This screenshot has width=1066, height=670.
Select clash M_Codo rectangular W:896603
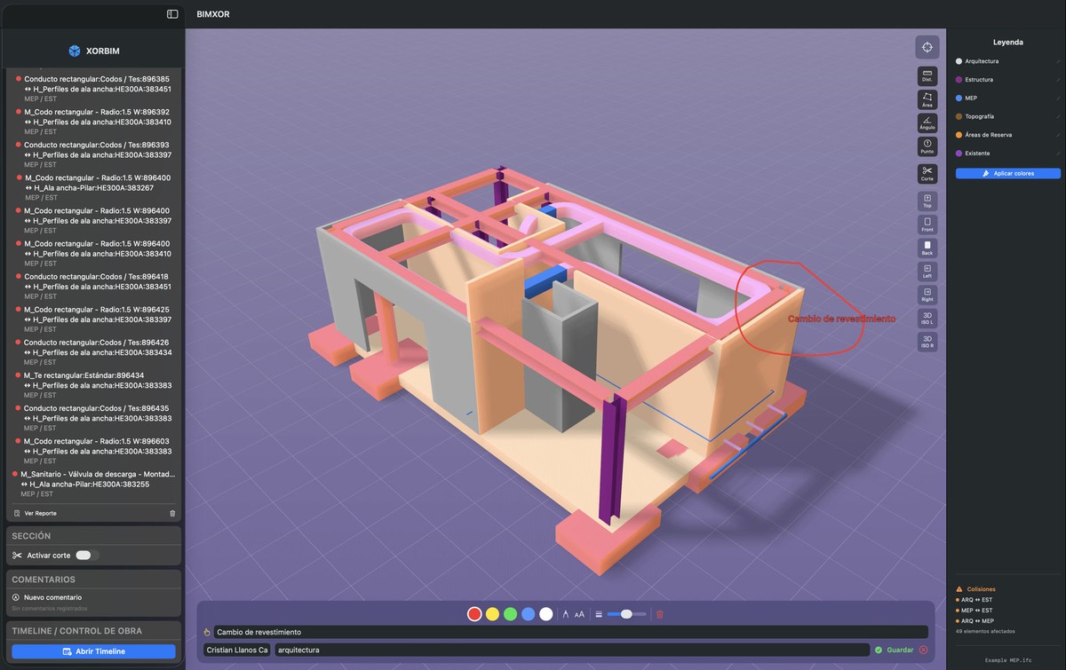point(95,451)
